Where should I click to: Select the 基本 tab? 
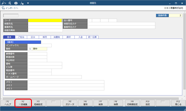click(x=9, y=37)
